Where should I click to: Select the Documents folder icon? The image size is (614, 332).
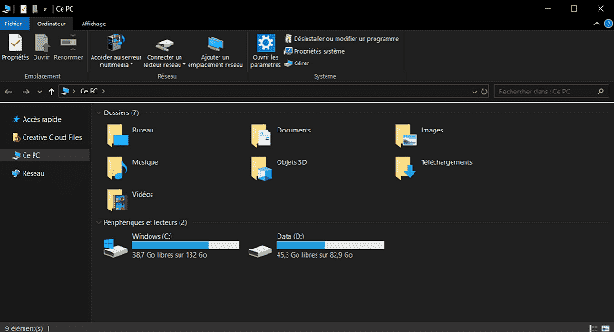click(x=261, y=135)
